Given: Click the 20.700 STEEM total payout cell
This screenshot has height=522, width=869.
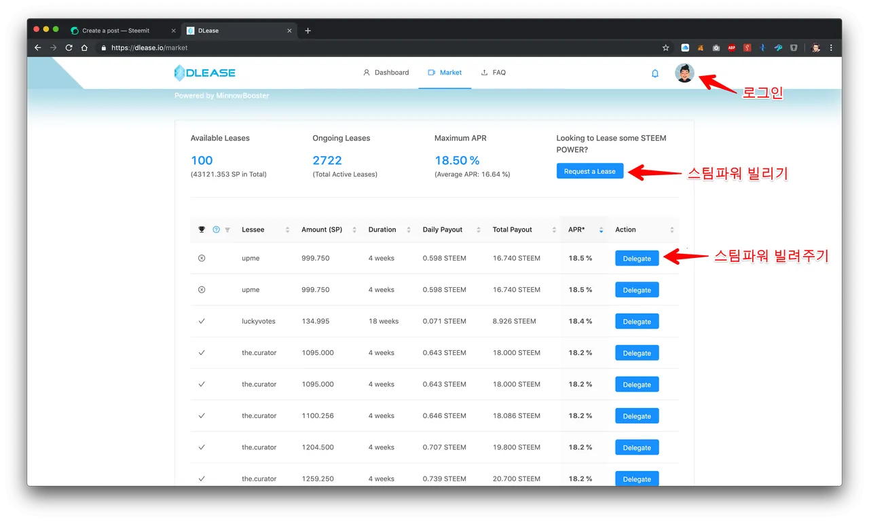Looking at the screenshot, I should click(517, 479).
